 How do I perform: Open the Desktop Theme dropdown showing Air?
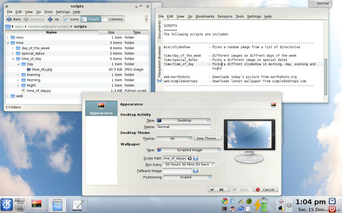click(x=174, y=138)
